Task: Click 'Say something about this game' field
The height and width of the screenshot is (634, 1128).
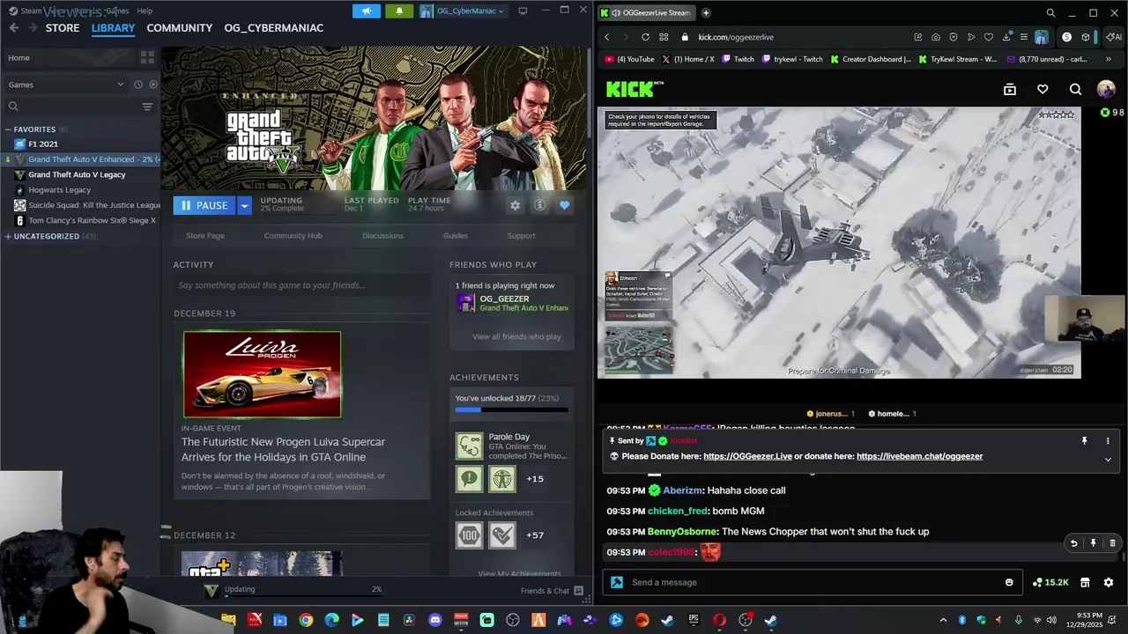Action: [x=301, y=285]
